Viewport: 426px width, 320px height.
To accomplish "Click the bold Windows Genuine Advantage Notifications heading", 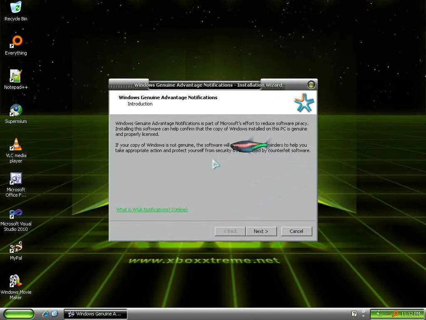I will click(168, 97).
